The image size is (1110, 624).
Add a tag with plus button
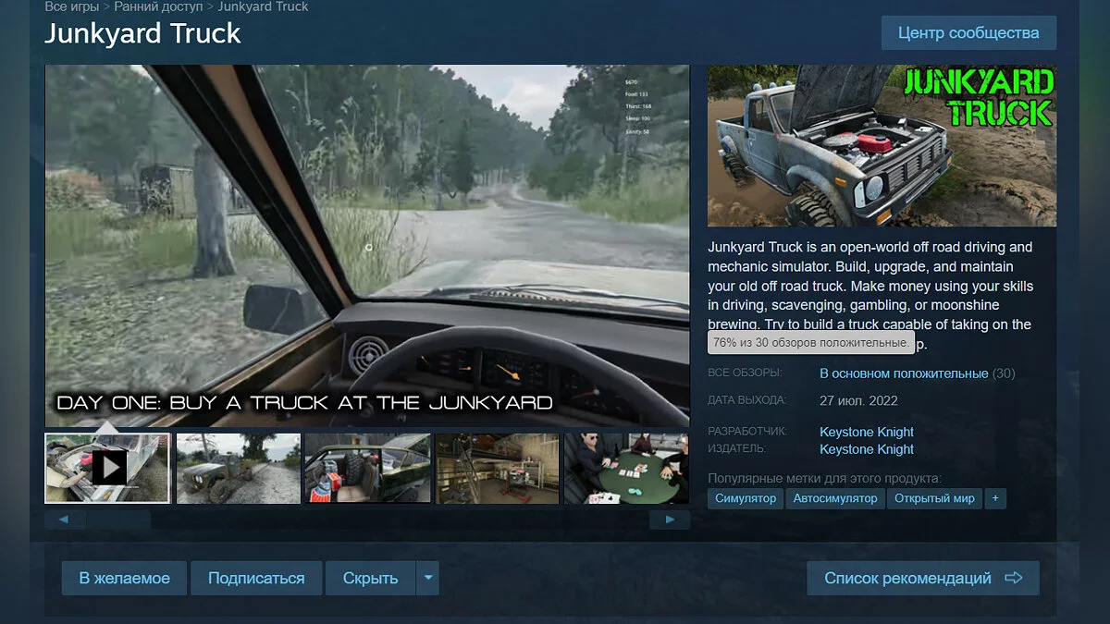click(995, 498)
